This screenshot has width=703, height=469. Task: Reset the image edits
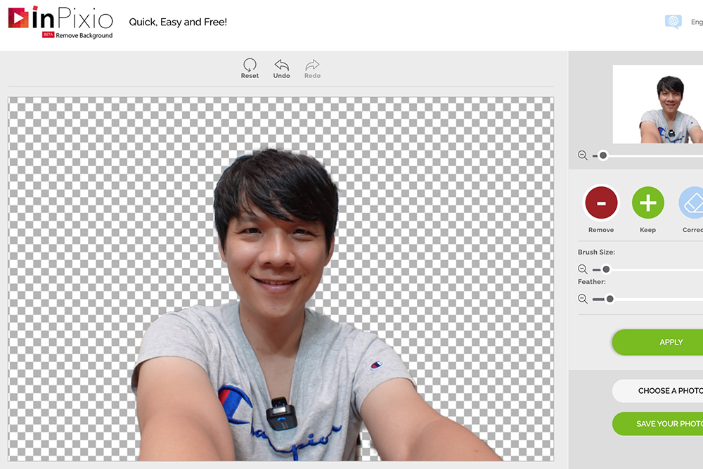250,68
